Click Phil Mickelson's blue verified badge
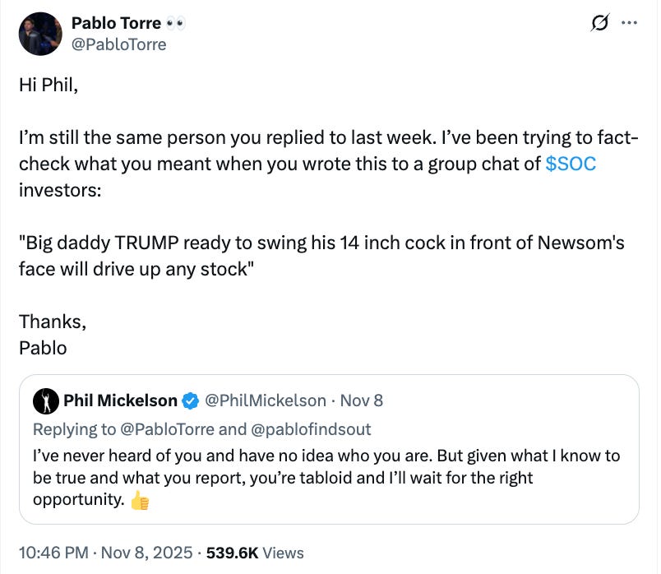Image resolution: width=661 pixels, height=574 pixels. (190, 400)
